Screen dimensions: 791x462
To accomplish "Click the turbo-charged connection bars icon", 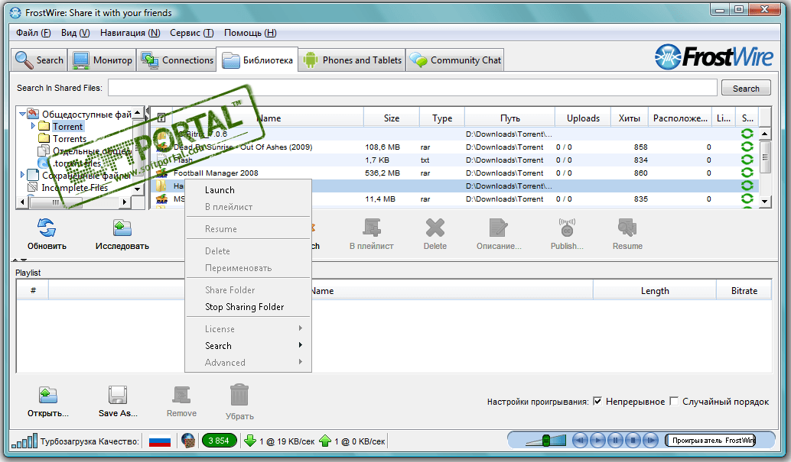I will click(x=24, y=441).
